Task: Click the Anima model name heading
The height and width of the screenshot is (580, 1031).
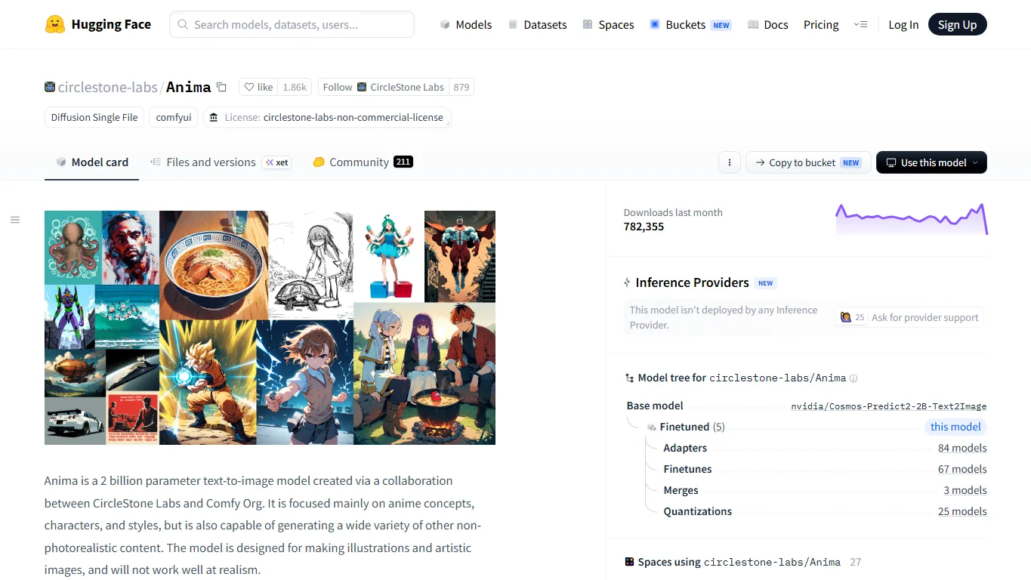Action: pos(189,87)
